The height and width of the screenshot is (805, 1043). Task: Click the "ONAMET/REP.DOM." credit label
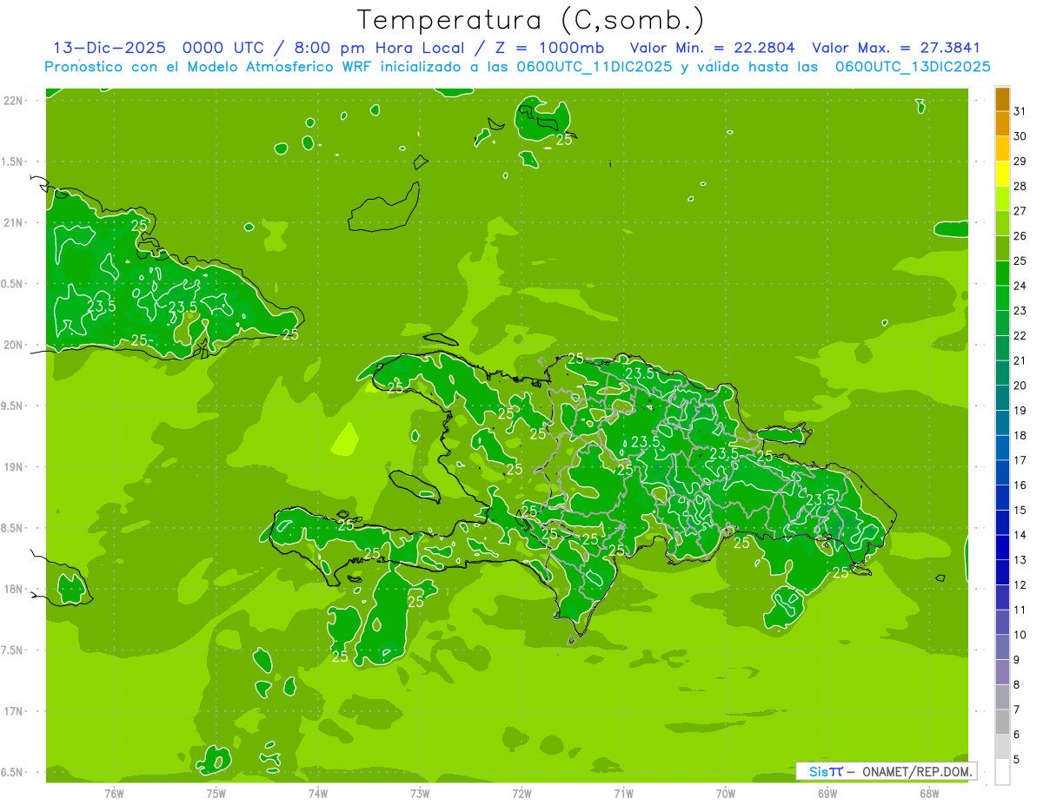pos(917,771)
